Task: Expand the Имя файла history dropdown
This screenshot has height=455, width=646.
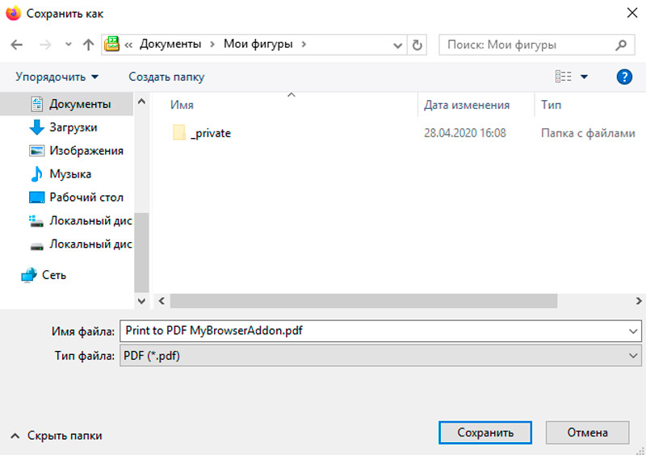Action: coord(632,331)
